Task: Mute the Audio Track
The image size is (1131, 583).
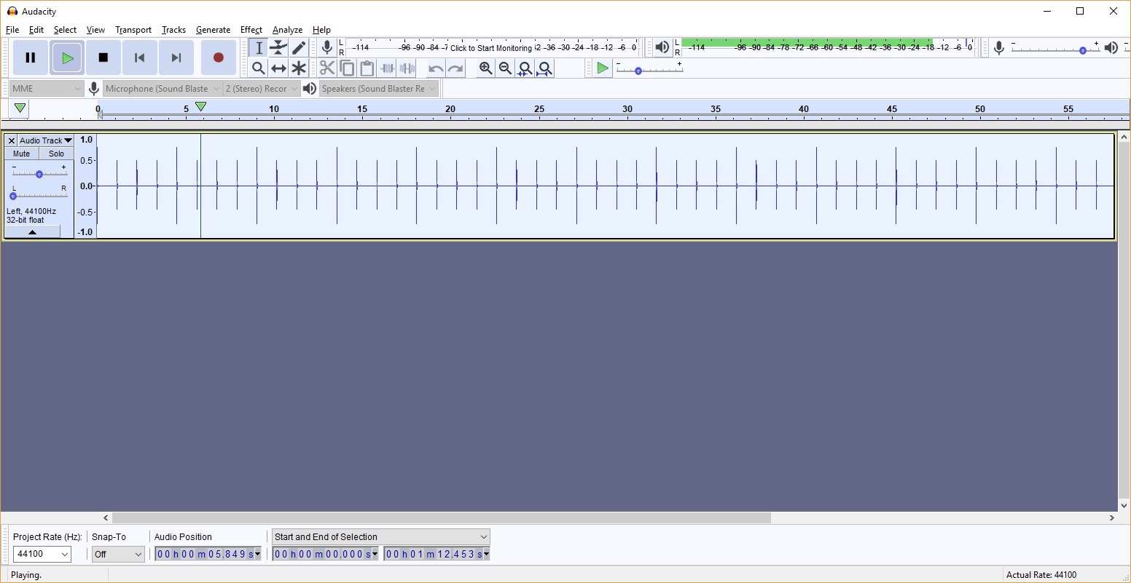Action: coord(22,154)
